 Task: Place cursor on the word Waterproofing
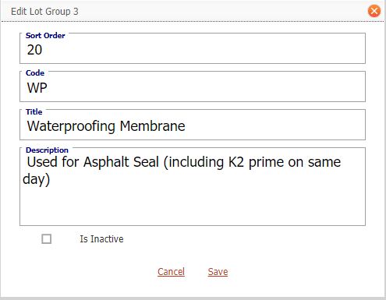[x=71, y=127]
